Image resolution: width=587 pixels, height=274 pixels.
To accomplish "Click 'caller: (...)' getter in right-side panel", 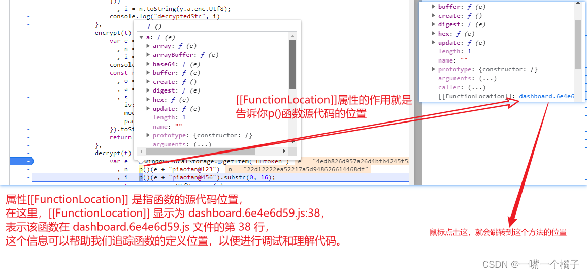I will (x=462, y=87).
